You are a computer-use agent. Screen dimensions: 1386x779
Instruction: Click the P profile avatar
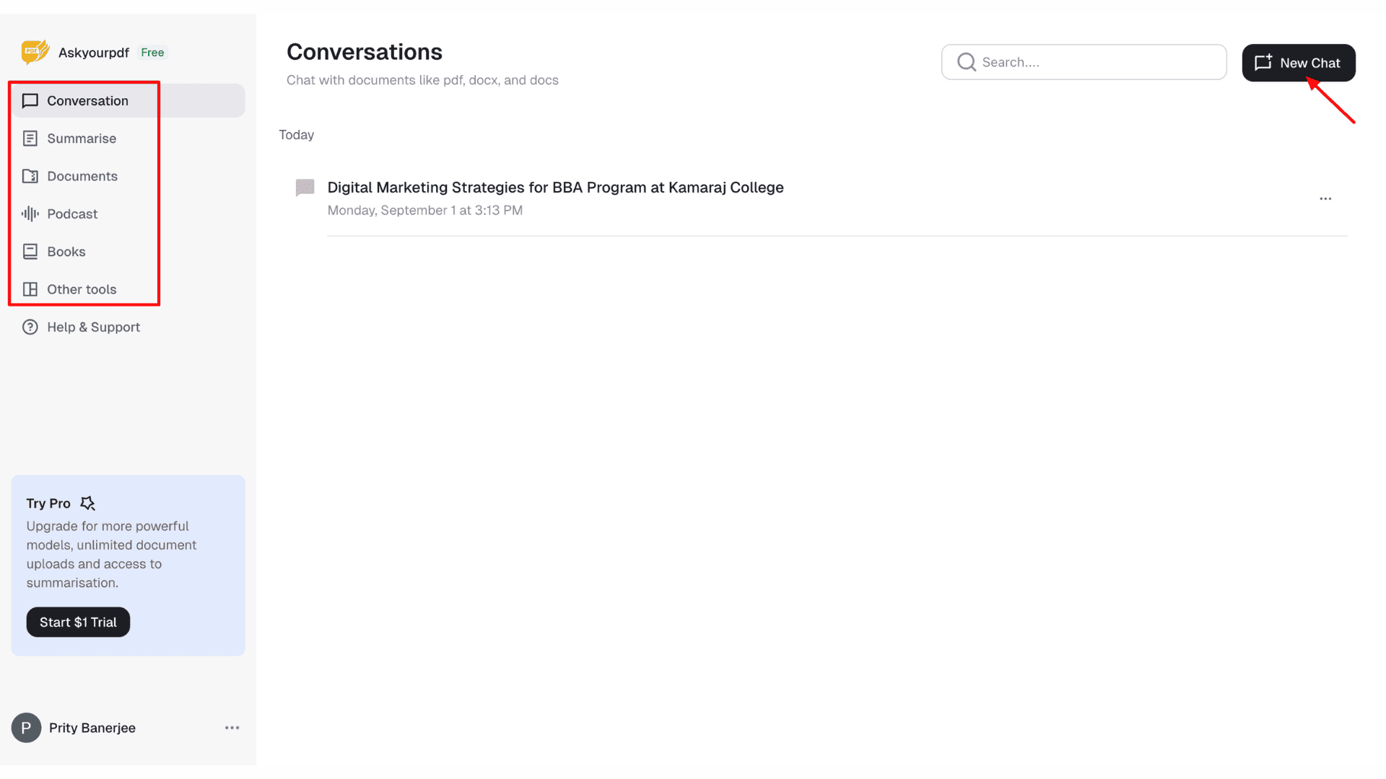[x=26, y=728]
